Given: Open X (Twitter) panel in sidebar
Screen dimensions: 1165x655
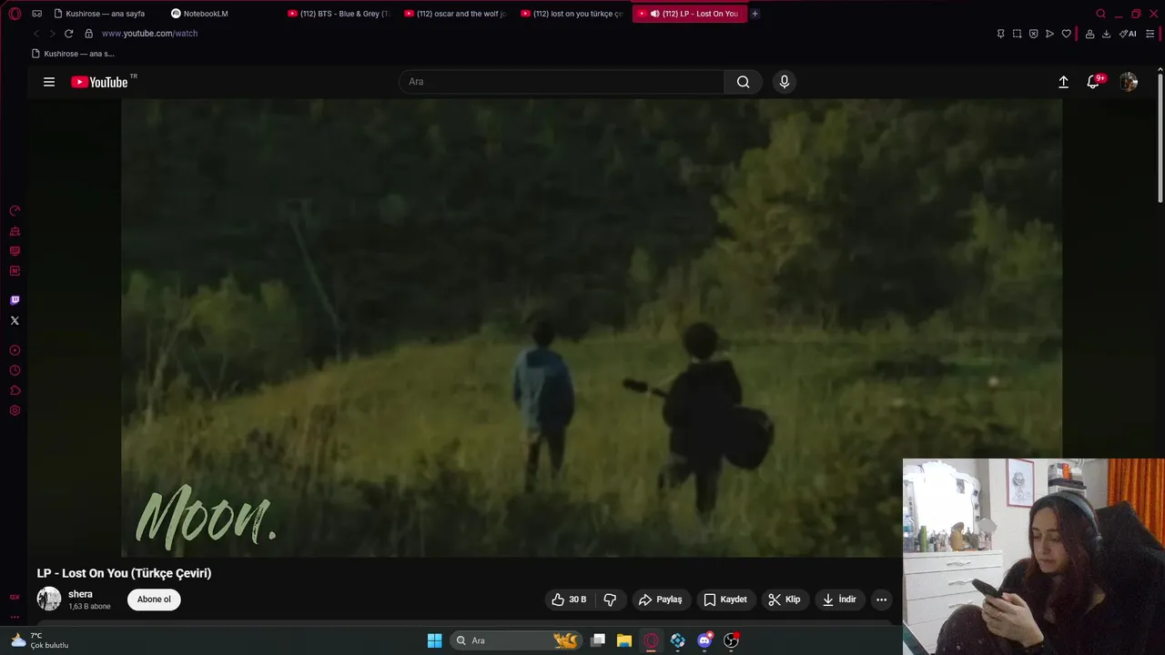Looking at the screenshot, I should click(x=15, y=320).
